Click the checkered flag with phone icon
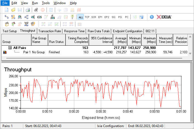This screenshot has height=129, width=194. tap(33, 24)
